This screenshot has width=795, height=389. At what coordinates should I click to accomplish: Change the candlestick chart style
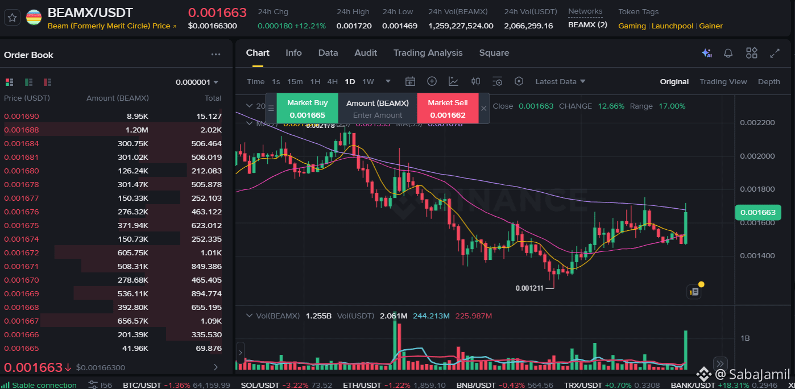pyautogui.click(x=475, y=81)
